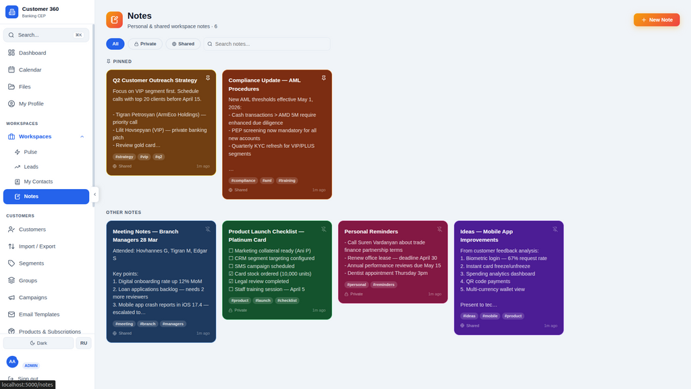
Task: Click the Email Templates envelope icon
Action: click(11, 315)
